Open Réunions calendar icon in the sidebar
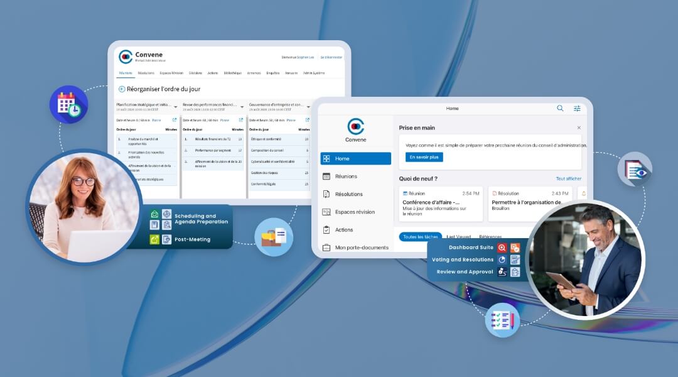678x377 pixels. click(x=326, y=177)
